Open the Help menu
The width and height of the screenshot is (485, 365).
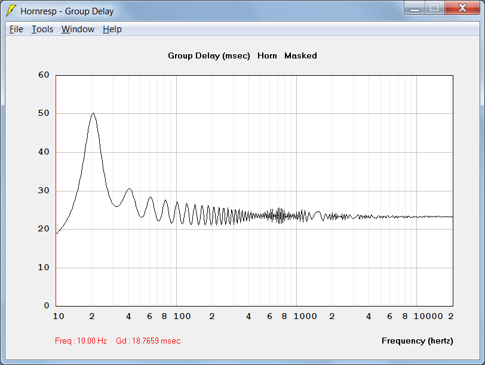point(112,29)
